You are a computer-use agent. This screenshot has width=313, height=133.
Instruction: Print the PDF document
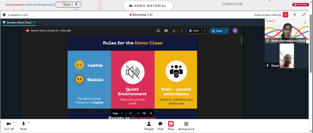point(166,31)
